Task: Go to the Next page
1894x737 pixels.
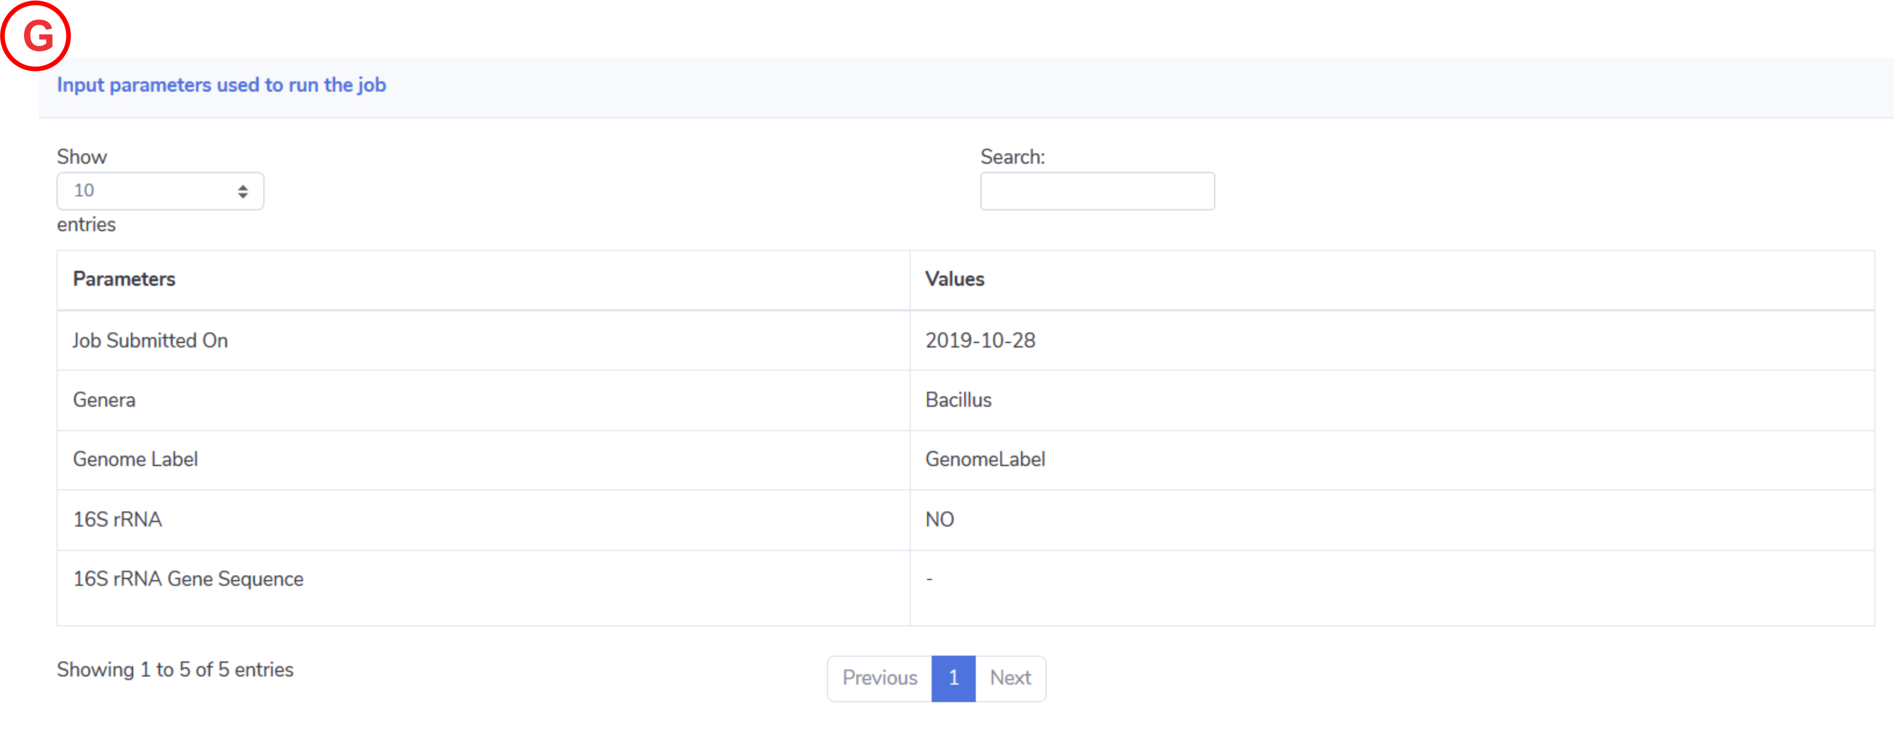Action: (x=1010, y=678)
